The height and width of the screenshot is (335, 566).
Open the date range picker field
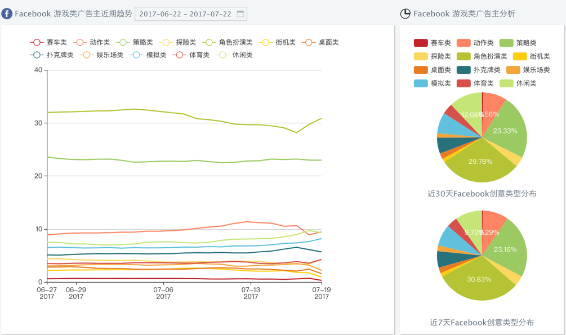pos(185,14)
